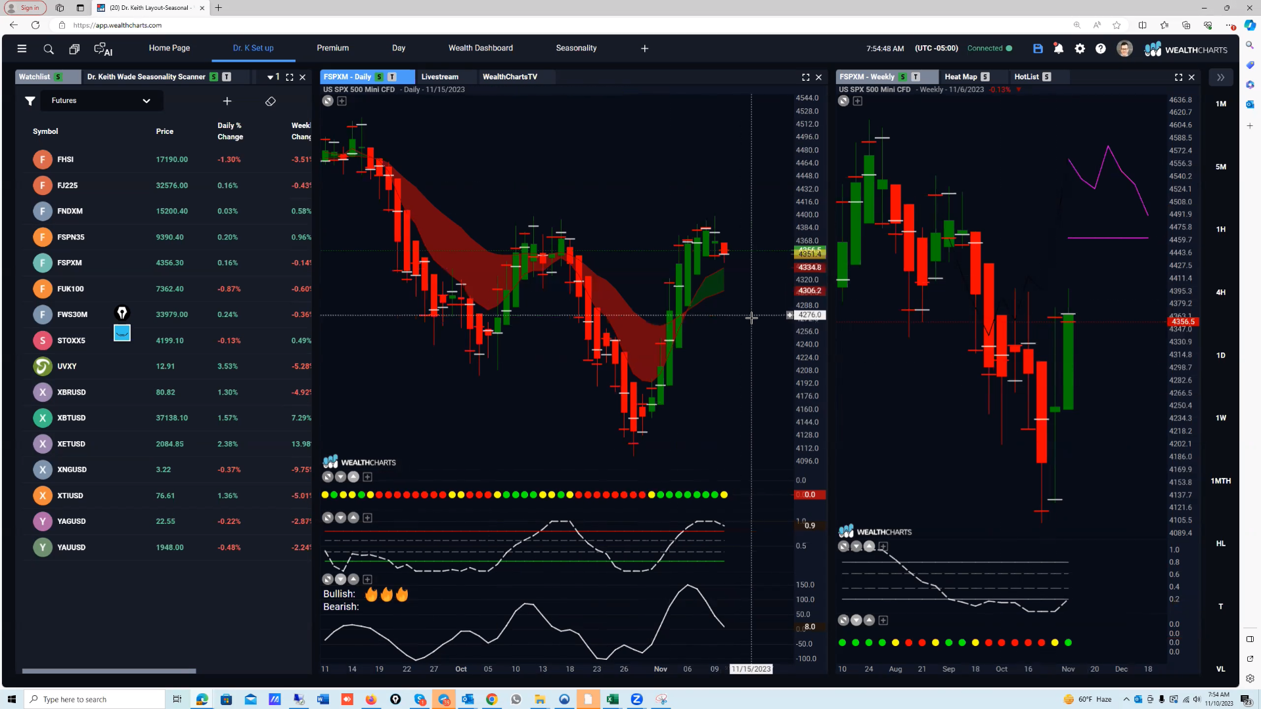Toggle visibility of daily oscillator indicator
This screenshot has height=709, width=1261.
[x=328, y=518]
